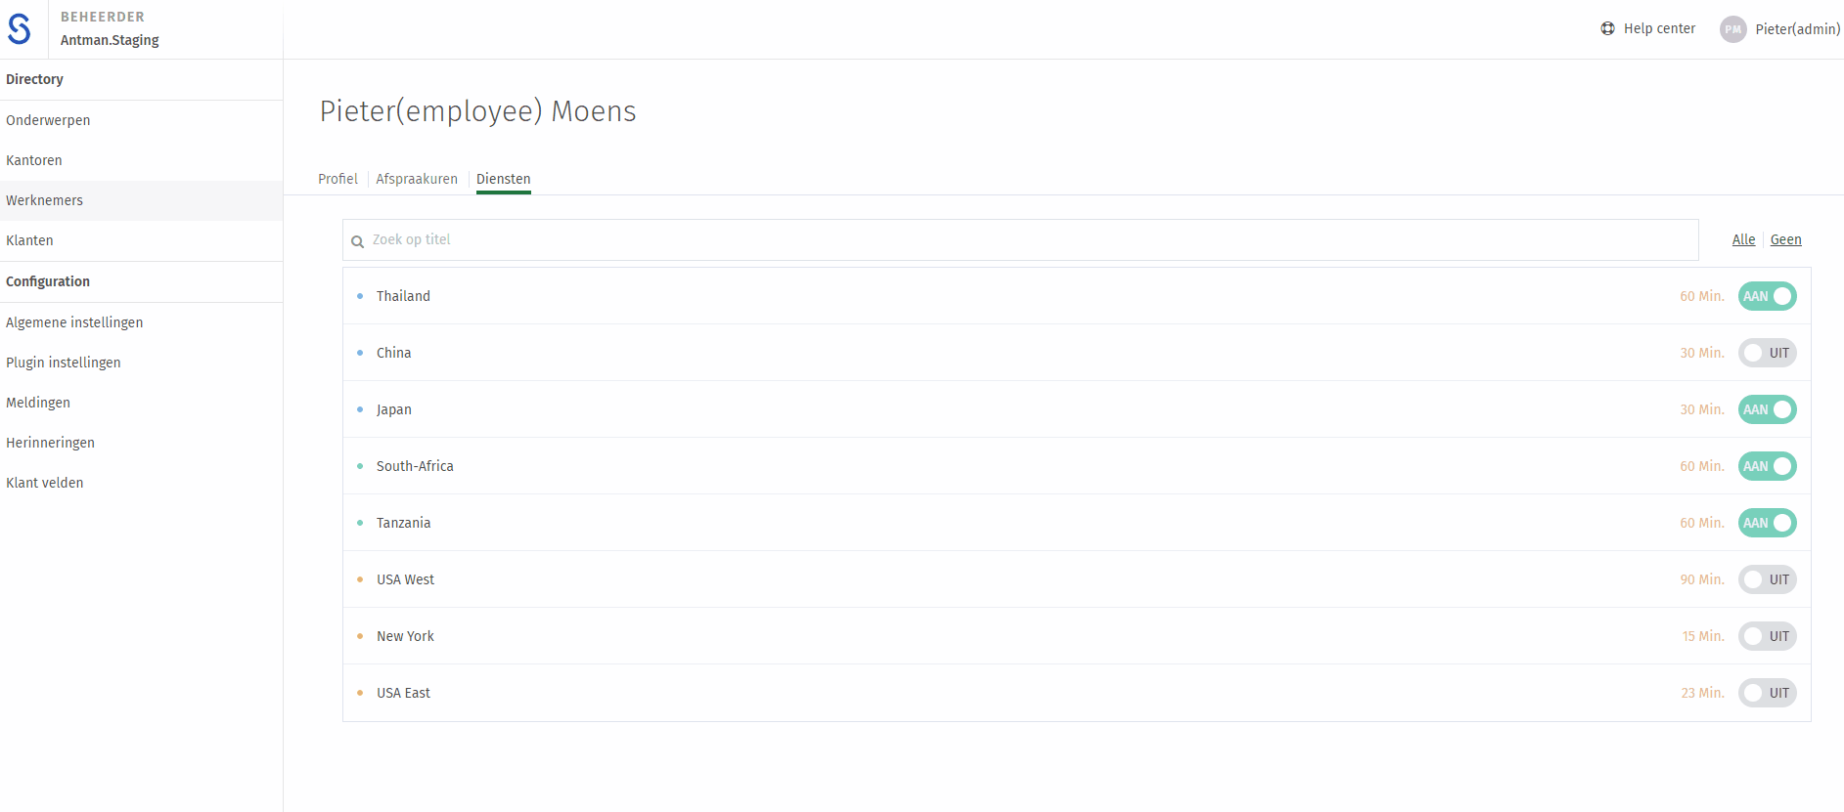Go to Plugin instellingen
Screen dimensions: 1844x812
coord(64,363)
